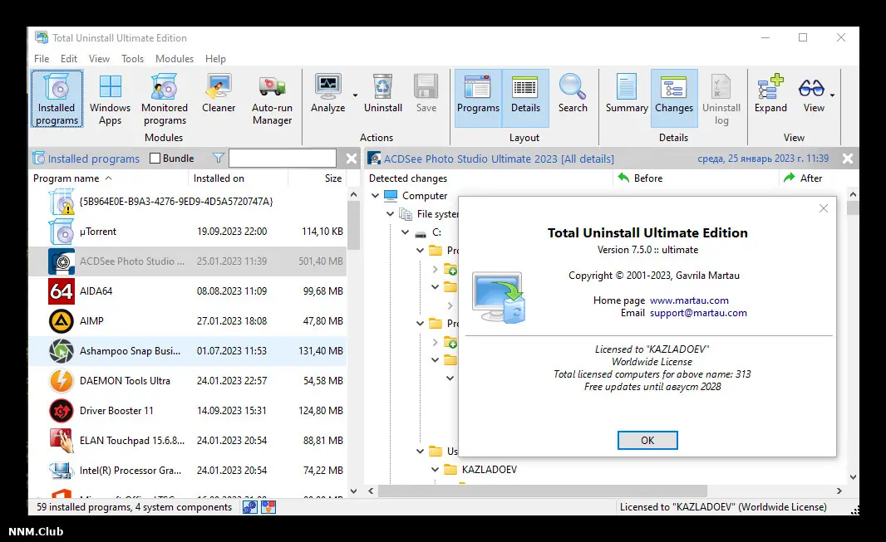The image size is (886, 542).
Task: Enable the Bundle checkbox
Action: point(155,159)
